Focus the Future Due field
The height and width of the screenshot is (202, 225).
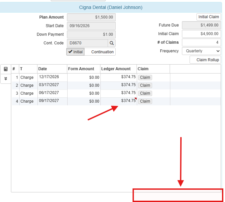[x=201, y=25]
